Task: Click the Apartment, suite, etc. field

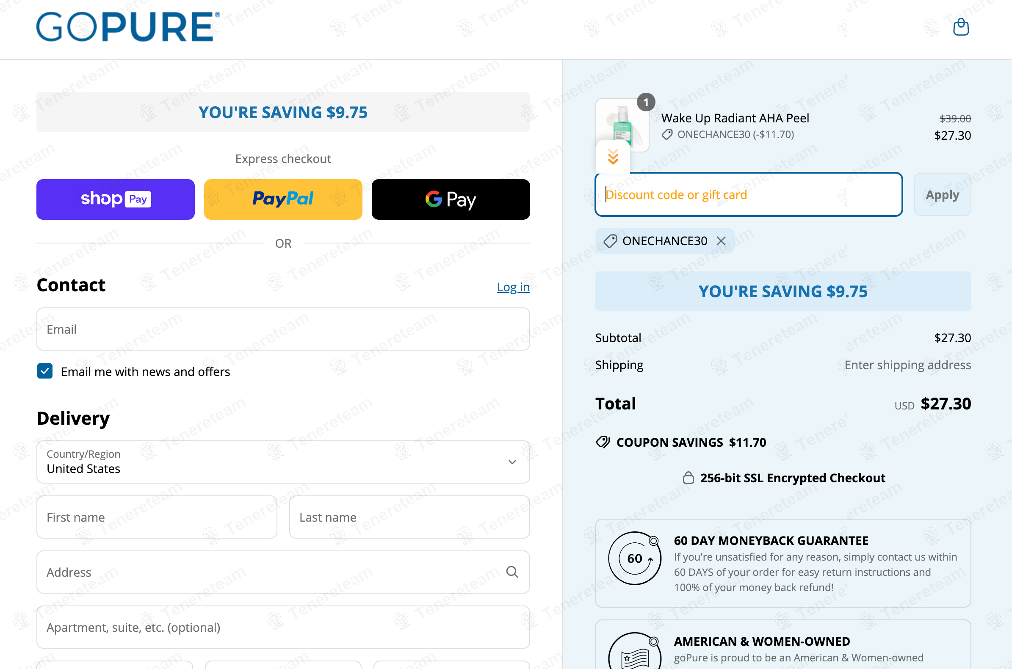Action: (283, 627)
